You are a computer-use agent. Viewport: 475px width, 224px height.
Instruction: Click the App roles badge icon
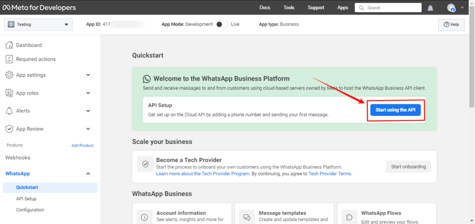9,93
